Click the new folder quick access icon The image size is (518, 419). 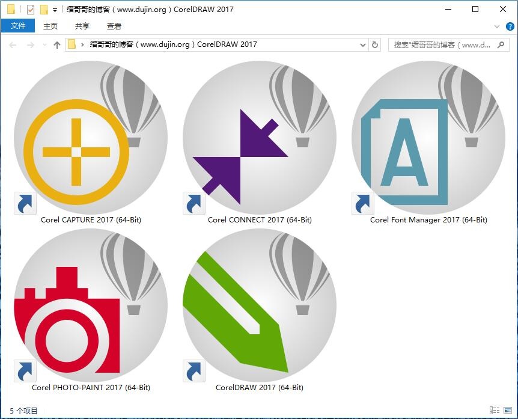[x=44, y=10]
